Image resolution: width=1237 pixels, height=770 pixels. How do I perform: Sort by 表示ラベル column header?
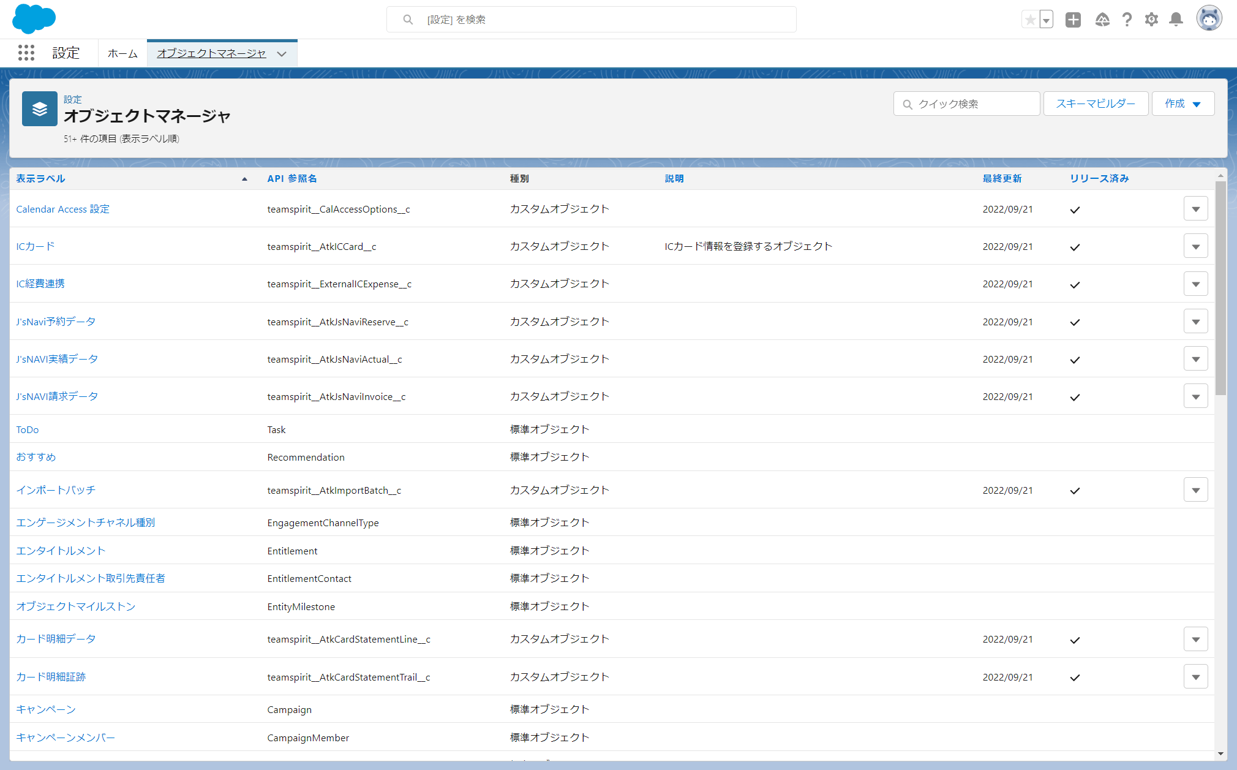coord(40,179)
